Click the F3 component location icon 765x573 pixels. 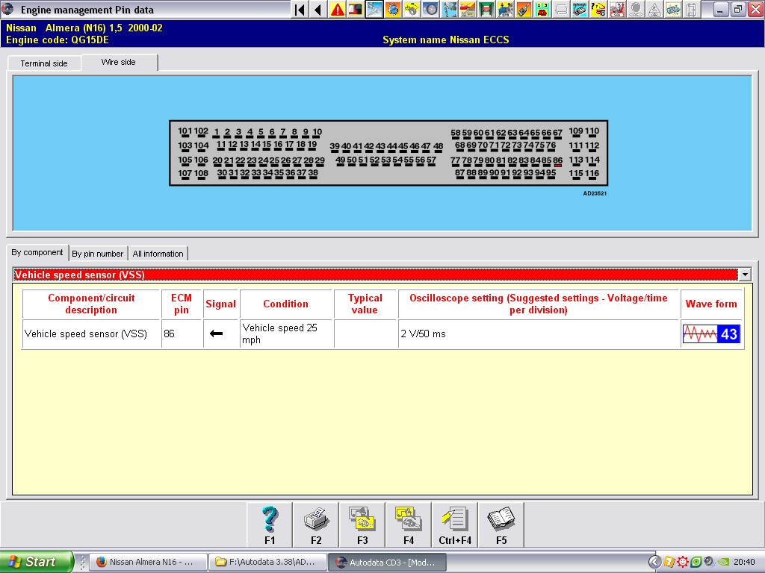point(362,525)
